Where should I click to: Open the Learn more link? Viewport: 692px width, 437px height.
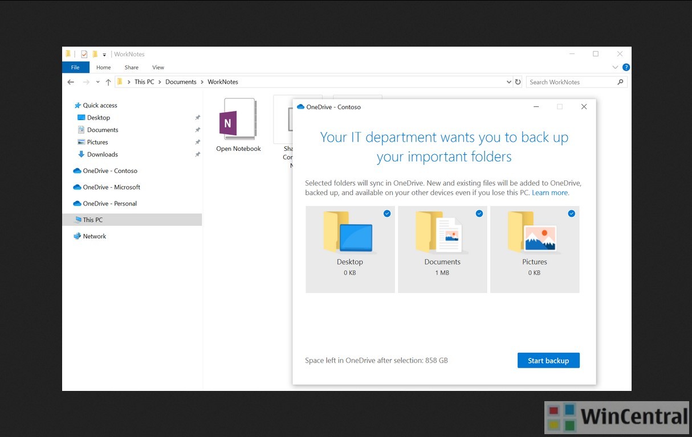[x=549, y=192]
